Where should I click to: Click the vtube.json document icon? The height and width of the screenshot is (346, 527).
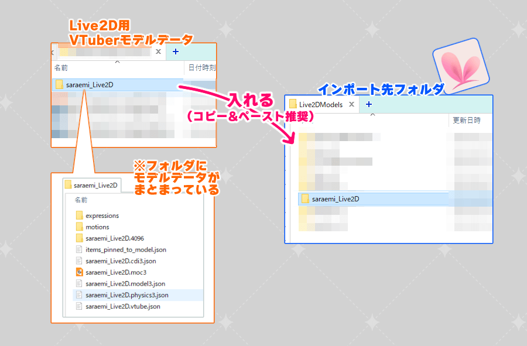[x=79, y=306]
